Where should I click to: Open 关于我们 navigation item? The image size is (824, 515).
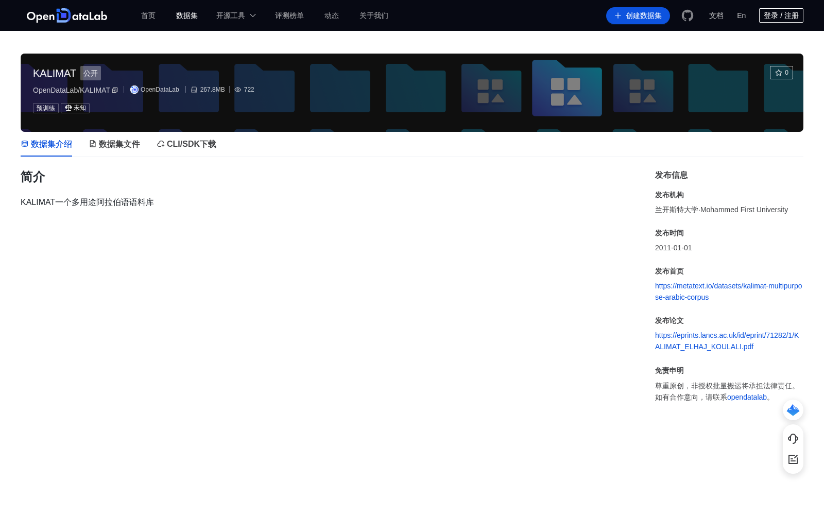click(374, 15)
